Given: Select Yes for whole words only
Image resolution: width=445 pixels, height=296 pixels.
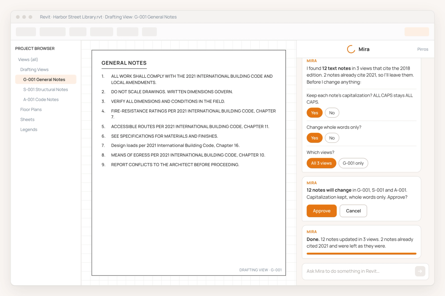Looking at the screenshot, I should [315, 138].
